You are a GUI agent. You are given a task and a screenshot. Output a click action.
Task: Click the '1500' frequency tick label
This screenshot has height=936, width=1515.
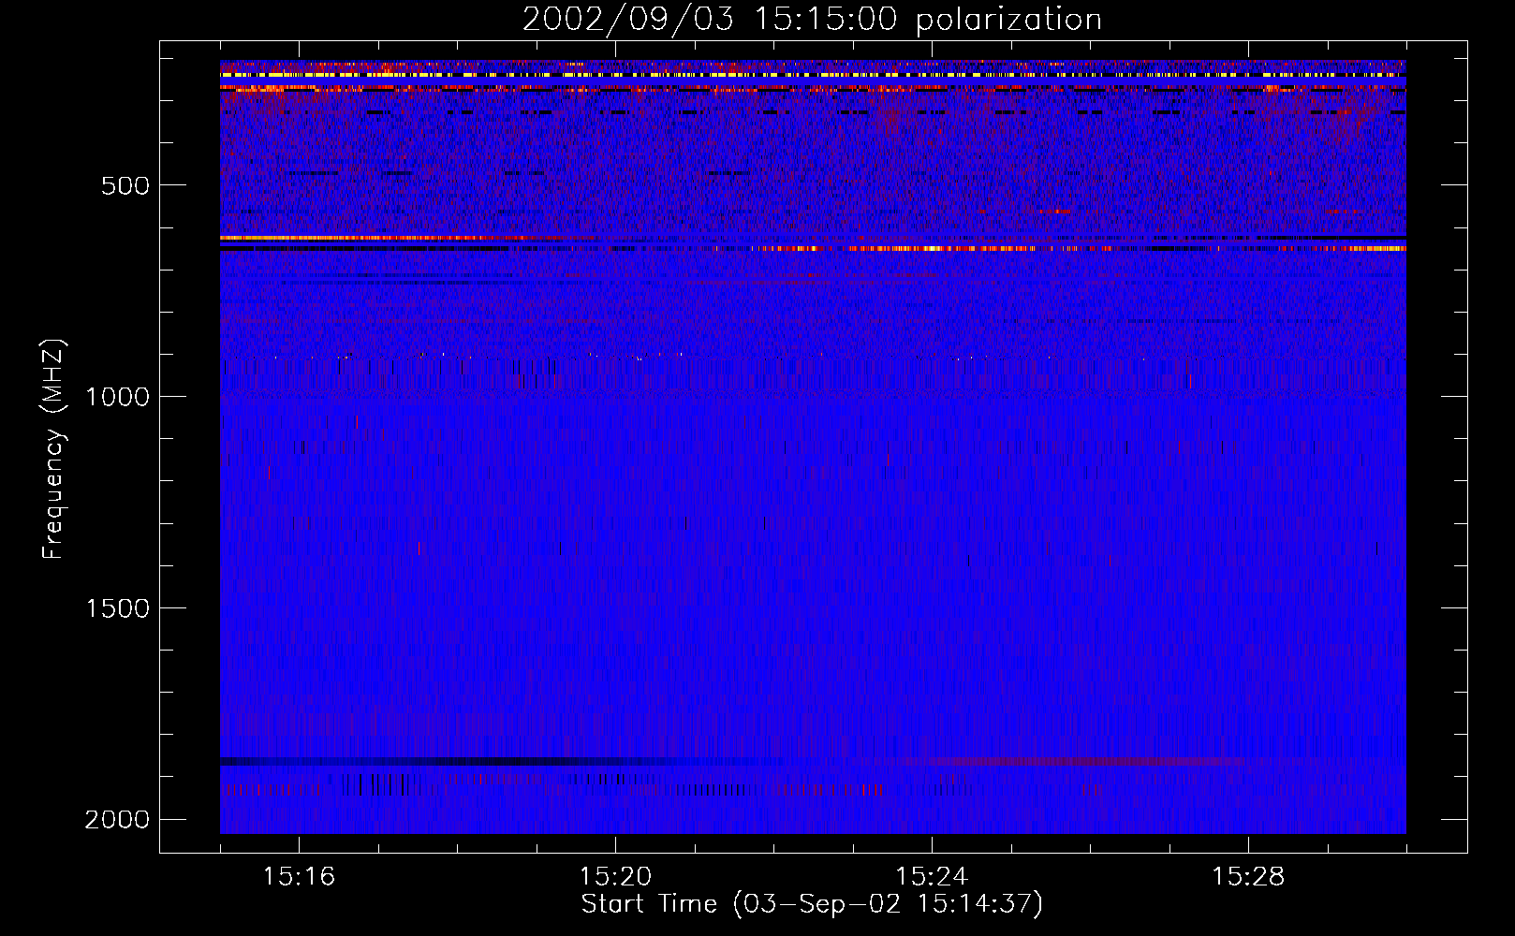tap(117, 608)
